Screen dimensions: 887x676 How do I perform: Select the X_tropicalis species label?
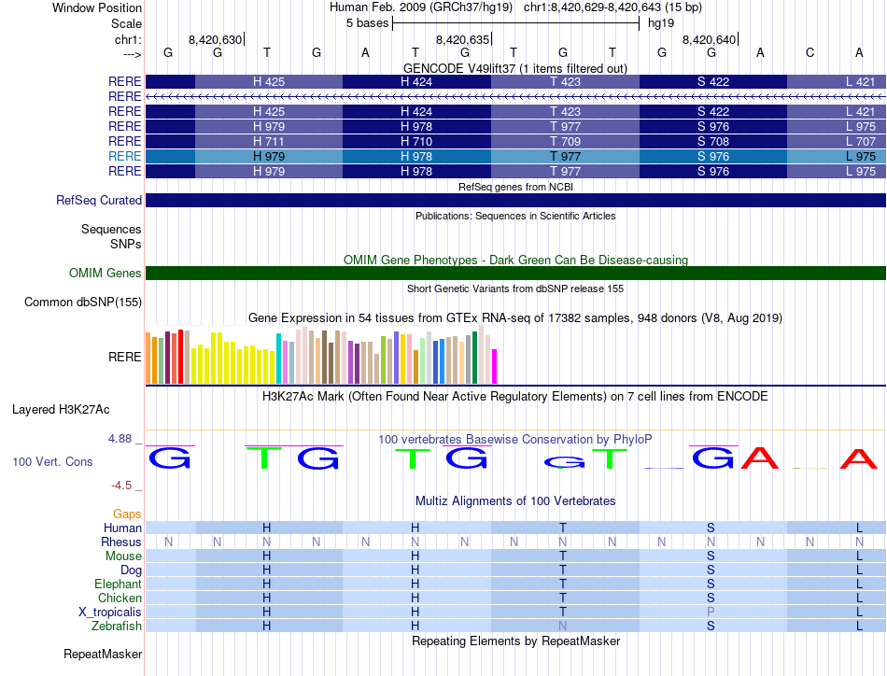[110, 613]
